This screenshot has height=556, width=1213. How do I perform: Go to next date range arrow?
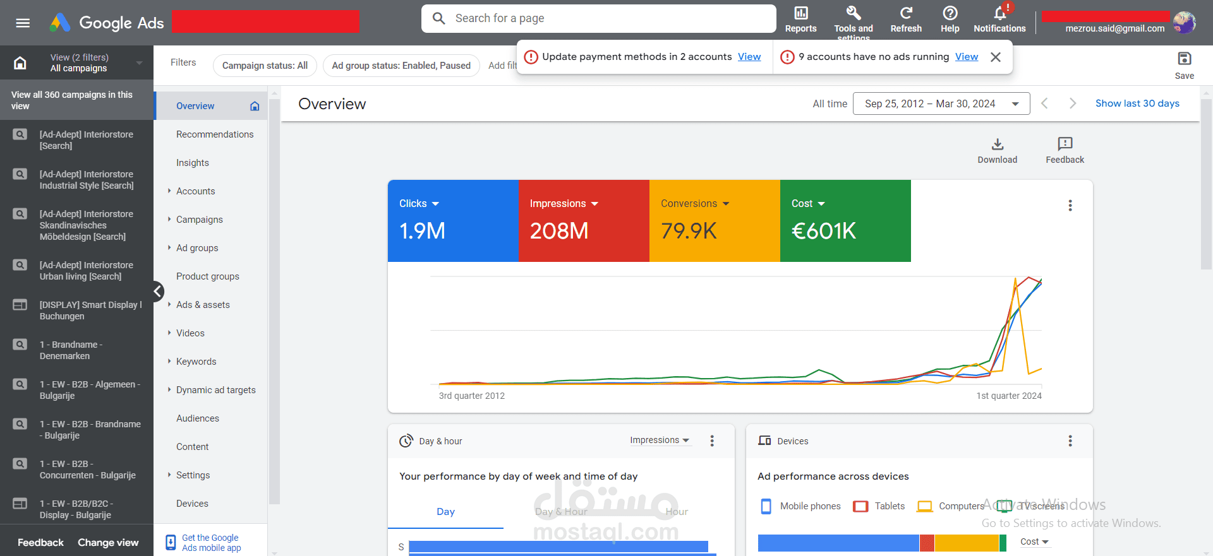[x=1072, y=104]
